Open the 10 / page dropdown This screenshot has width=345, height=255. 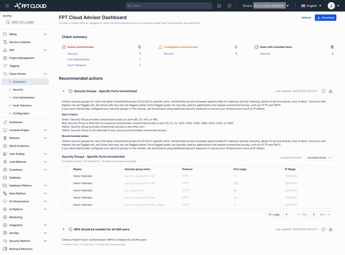tap(278, 215)
